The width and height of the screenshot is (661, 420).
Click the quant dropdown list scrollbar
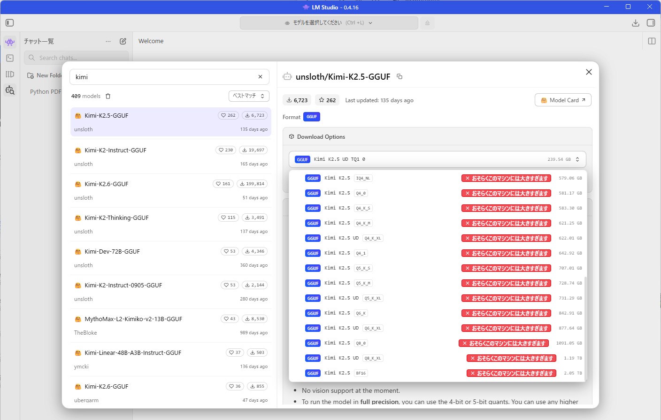point(585,328)
